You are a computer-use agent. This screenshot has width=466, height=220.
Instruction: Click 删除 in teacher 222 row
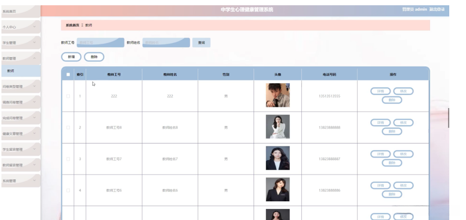click(x=392, y=100)
